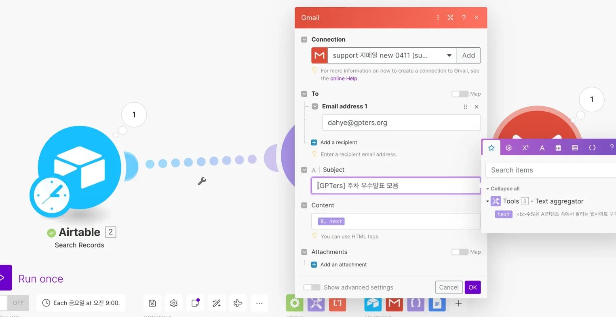Toggle the To section checkbox
This screenshot has width=616, height=317.
(304, 94)
